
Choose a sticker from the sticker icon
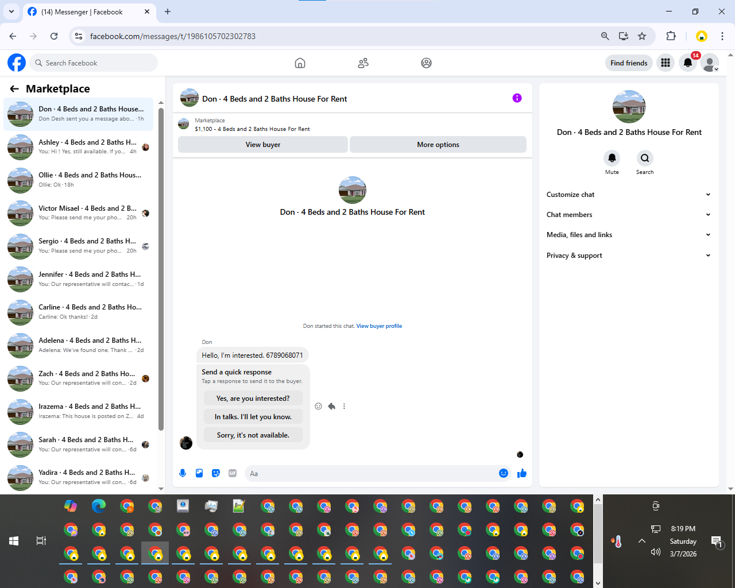coord(216,473)
